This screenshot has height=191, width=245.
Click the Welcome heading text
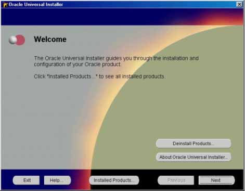point(50,40)
